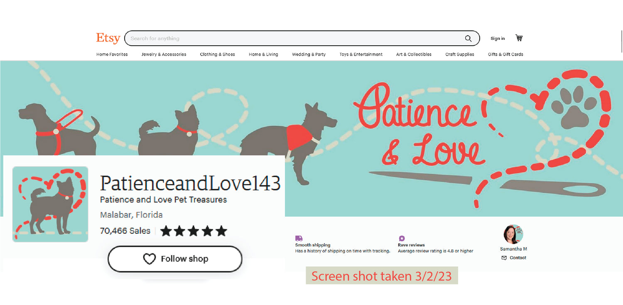Open the Home Favorites category
Image resolution: width=623 pixels, height=305 pixels.
(x=112, y=54)
